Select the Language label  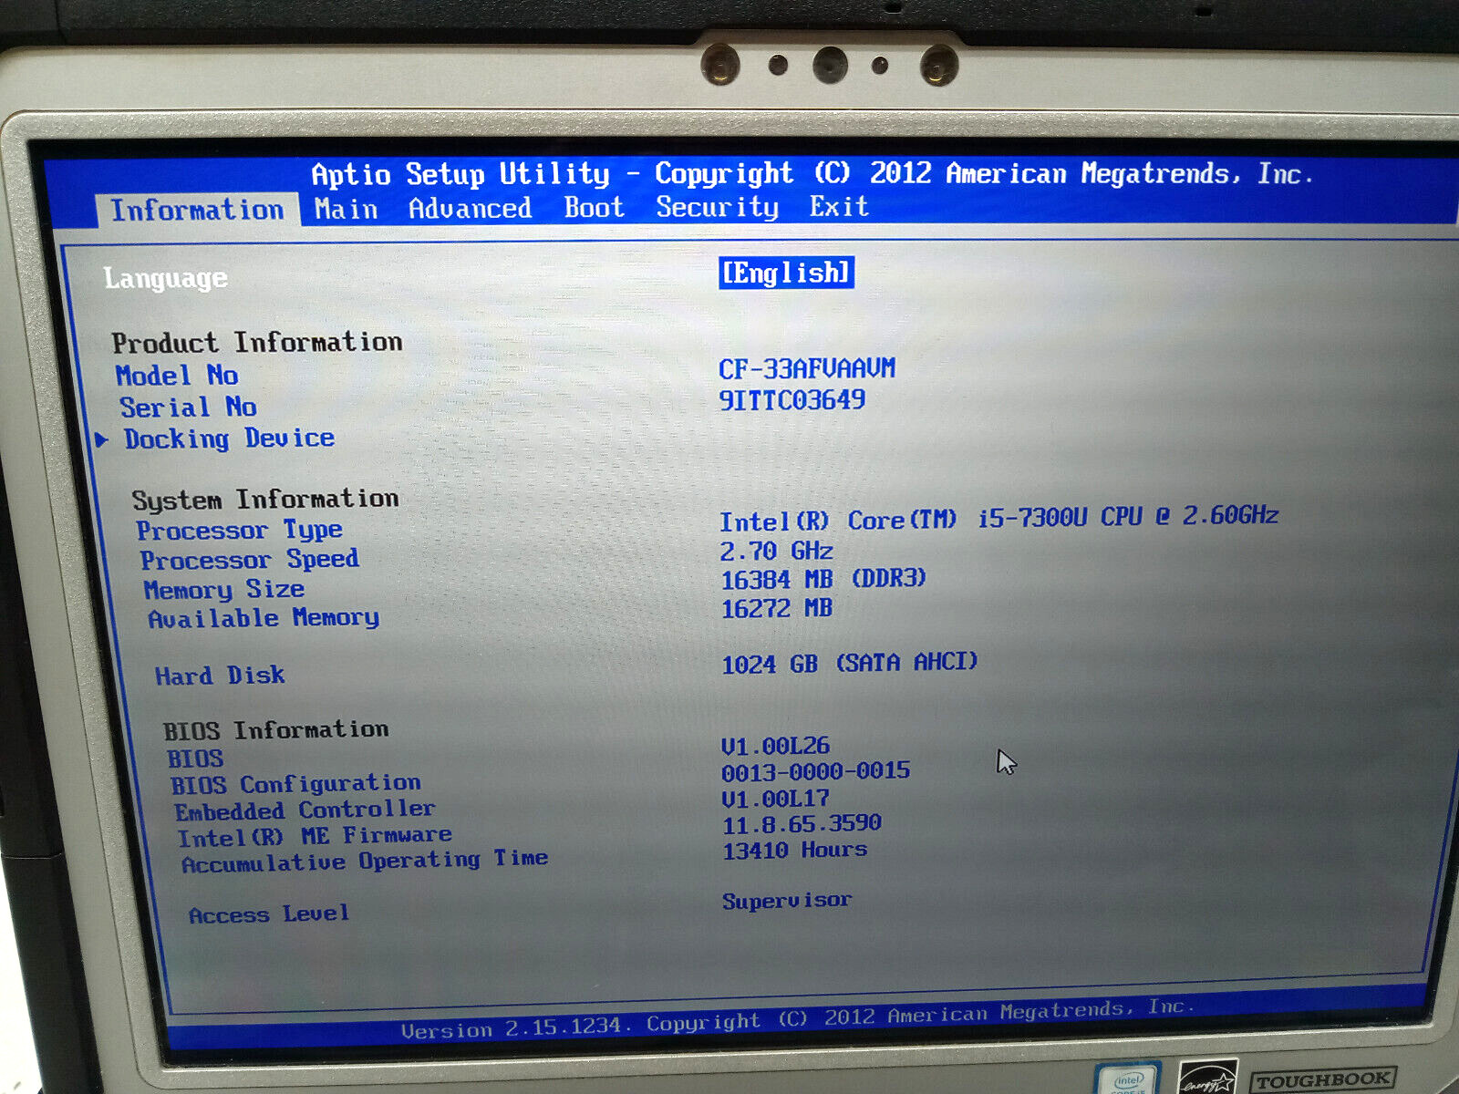coord(165,278)
